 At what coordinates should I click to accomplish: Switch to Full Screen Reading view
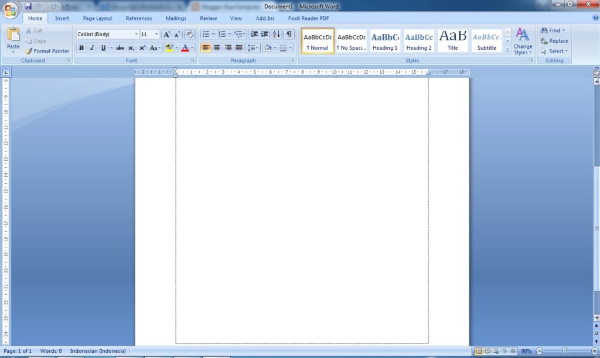click(487, 351)
